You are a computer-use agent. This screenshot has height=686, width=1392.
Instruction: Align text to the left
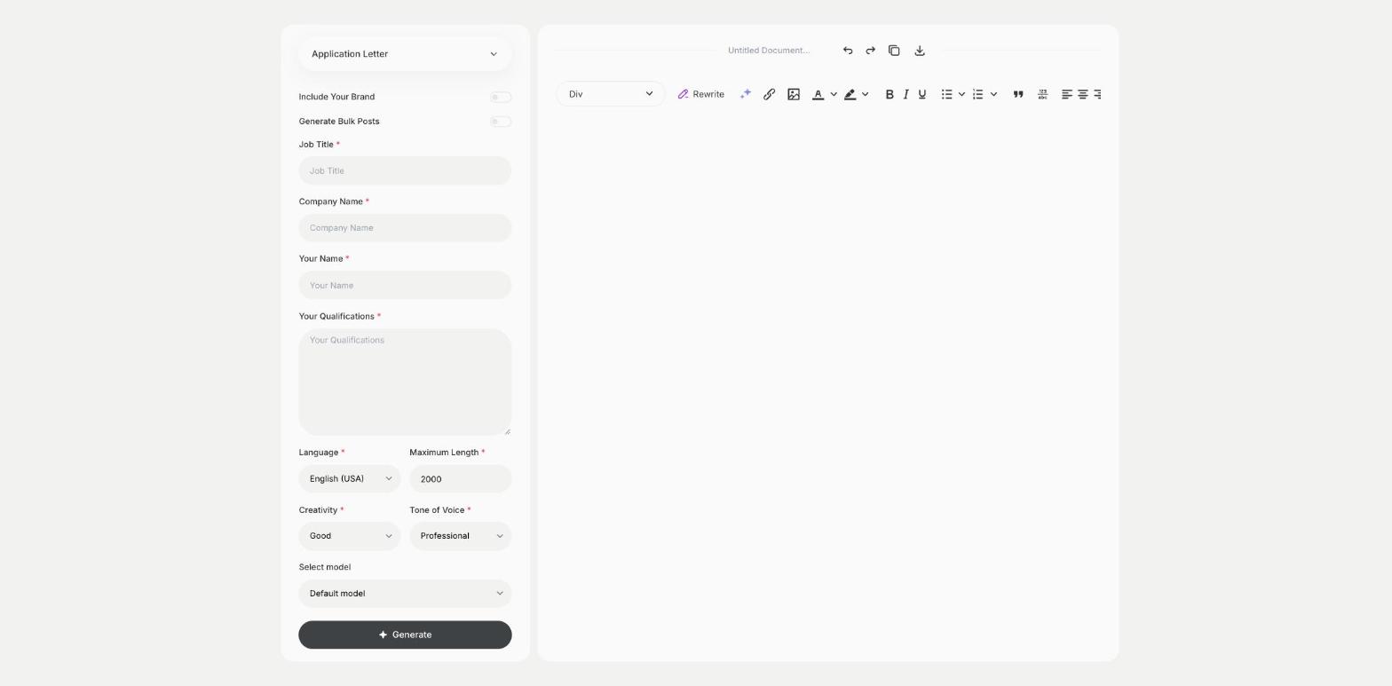pyautogui.click(x=1067, y=94)
